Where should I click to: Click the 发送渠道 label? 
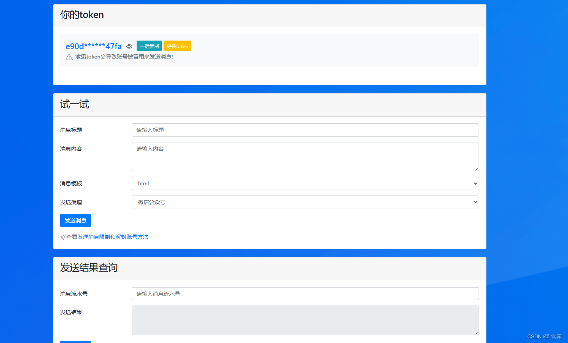pos(71,202)
